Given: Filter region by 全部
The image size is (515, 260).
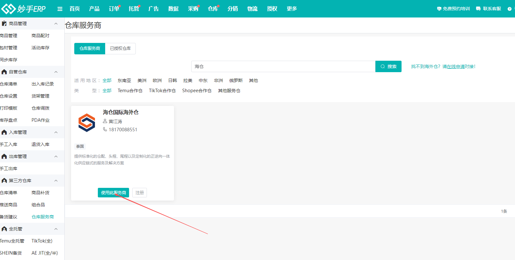Looking at the screenshot, I should pyautogui.click(x=107, y=80).
